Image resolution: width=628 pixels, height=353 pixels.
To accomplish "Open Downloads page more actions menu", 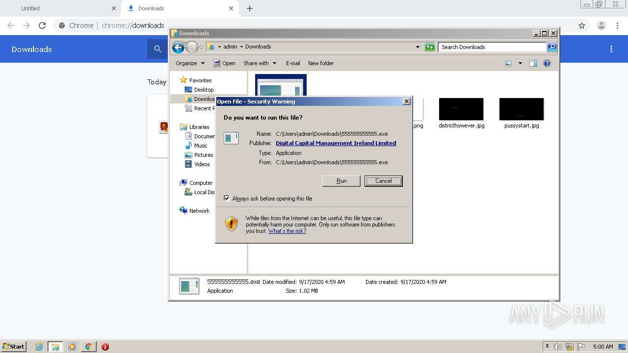I will (x=611, y=49).
